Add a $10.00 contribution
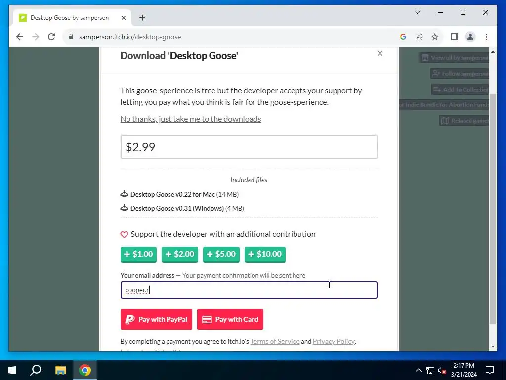Viewport: 506px width, 380px height. pos(265,255)
